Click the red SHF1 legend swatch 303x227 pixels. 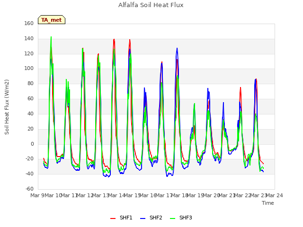coord(113,218)
